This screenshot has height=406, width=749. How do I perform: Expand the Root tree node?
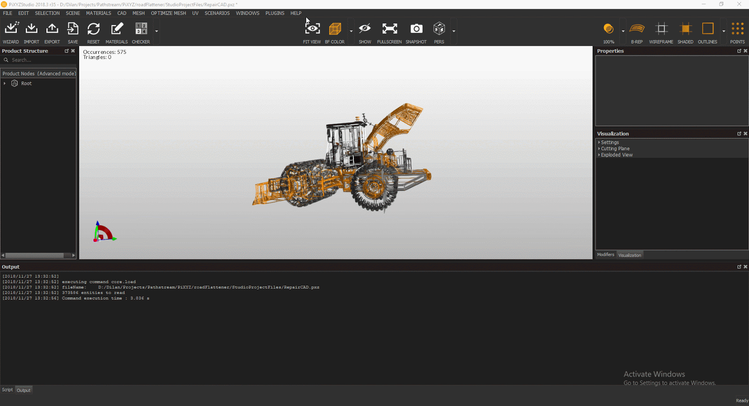pyautogui.click(x=5, y=83)
